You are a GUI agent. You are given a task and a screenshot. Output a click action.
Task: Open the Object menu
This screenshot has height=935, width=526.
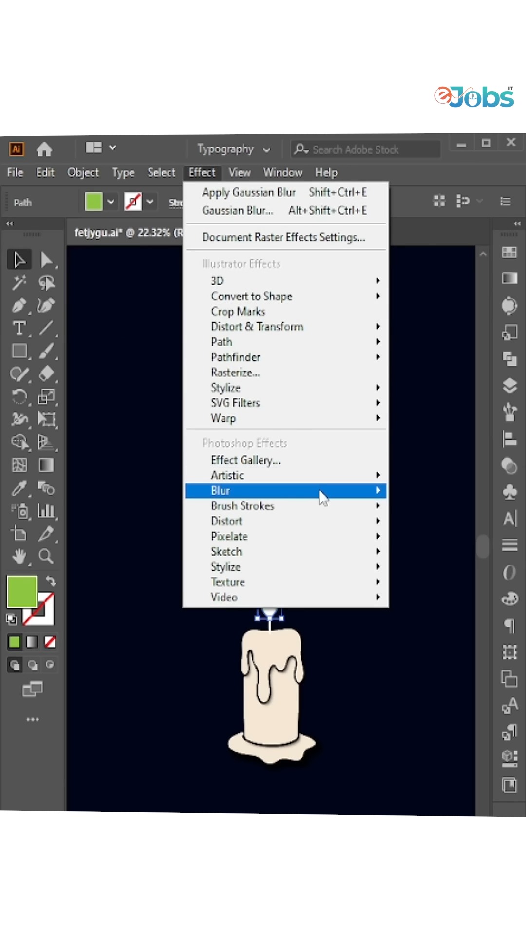tap(83, 172)
